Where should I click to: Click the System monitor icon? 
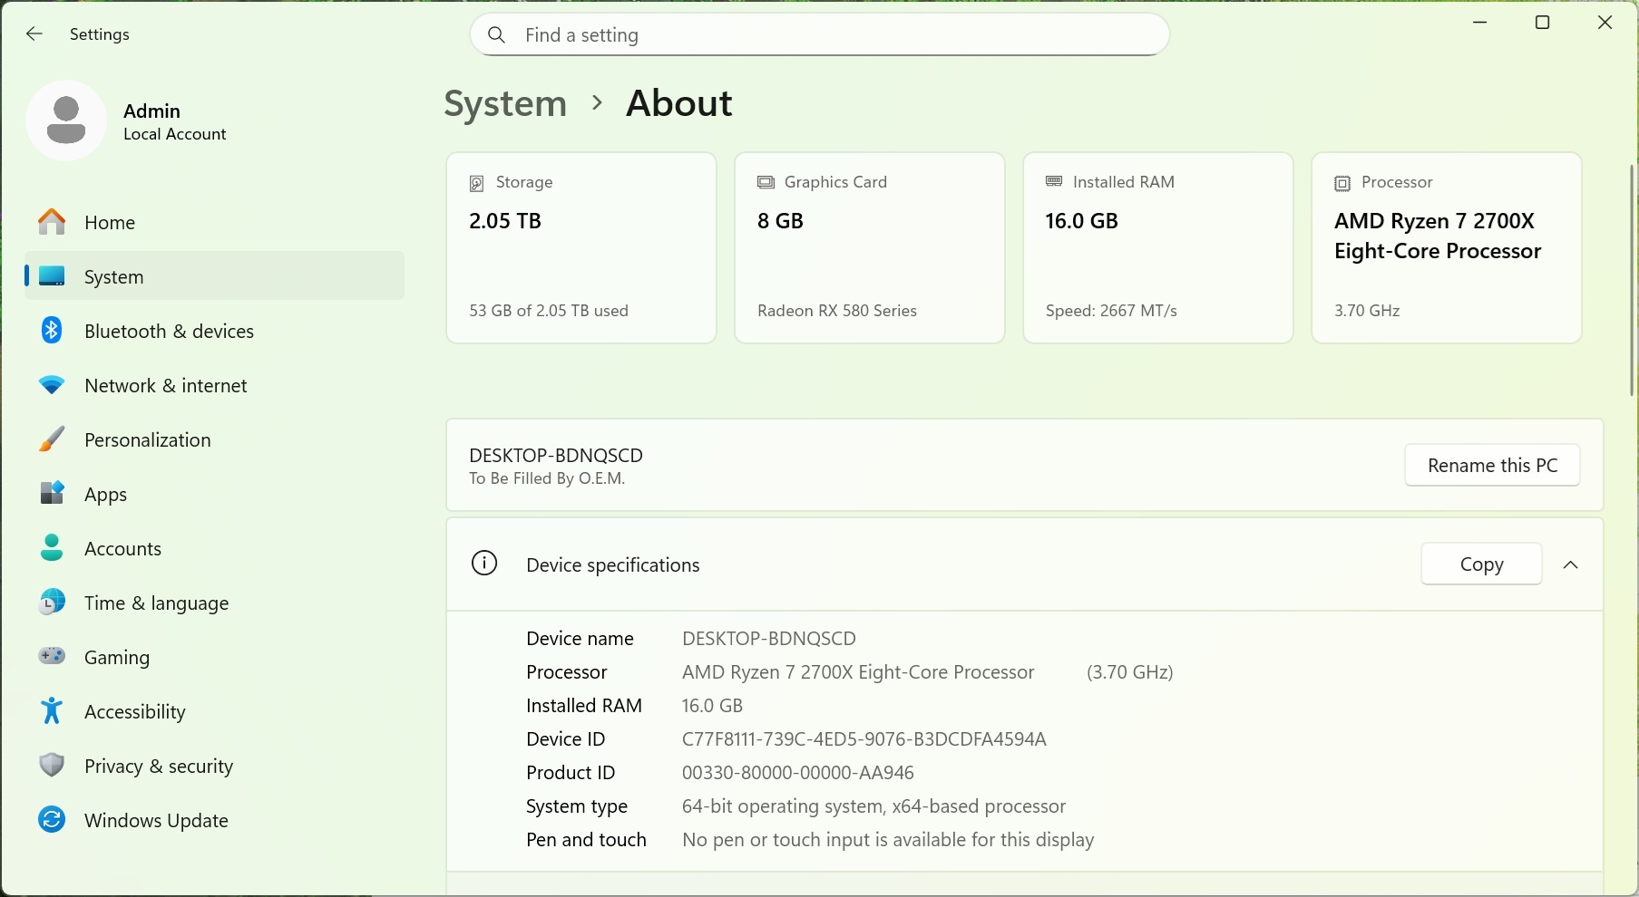click(52, 276)
